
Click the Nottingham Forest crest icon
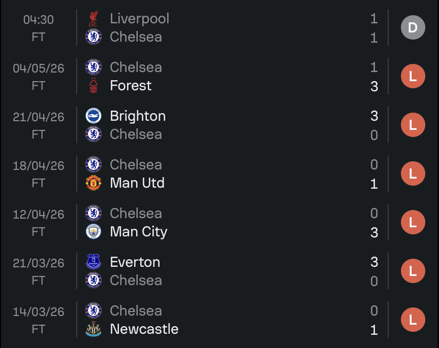(93, 86)
